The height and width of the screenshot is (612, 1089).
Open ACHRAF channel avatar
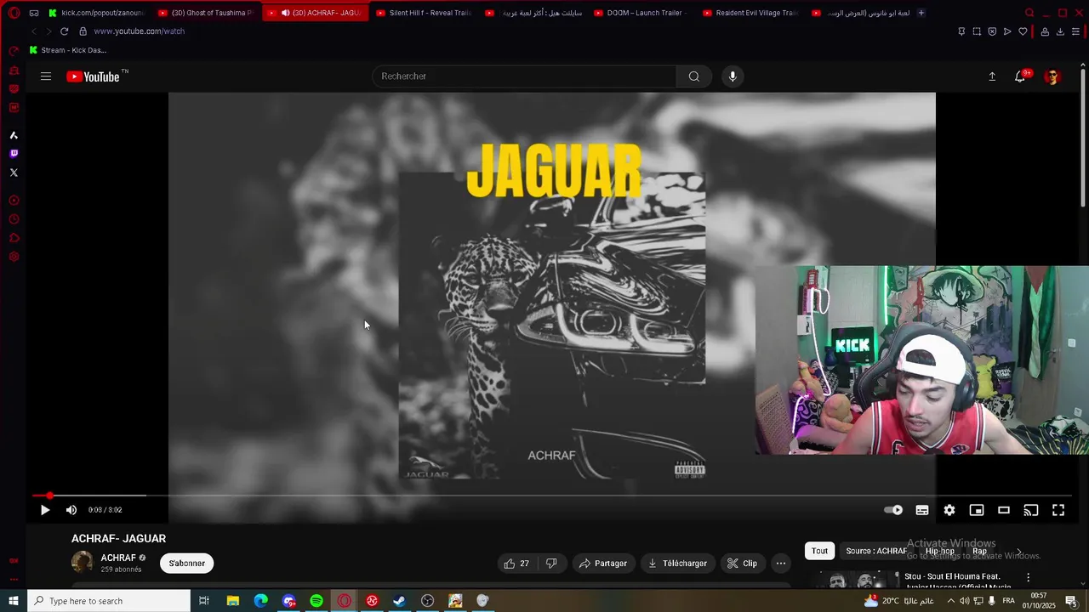[83, 562]
